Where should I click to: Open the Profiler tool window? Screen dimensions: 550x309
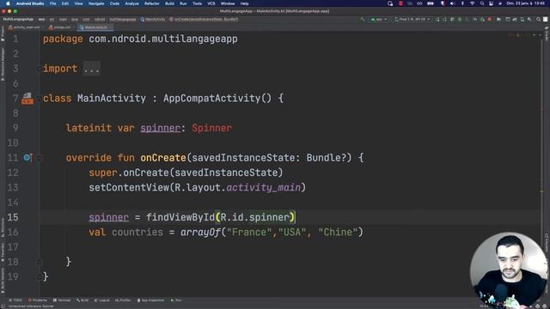coord(123,300)
